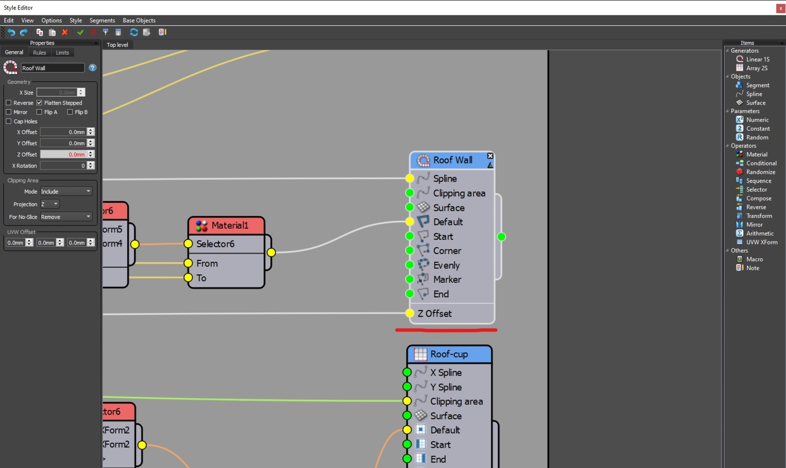Viewport: 786px width, 468px height.
Task: Enable the Mirror checkbox
Action: click(8, 112)
